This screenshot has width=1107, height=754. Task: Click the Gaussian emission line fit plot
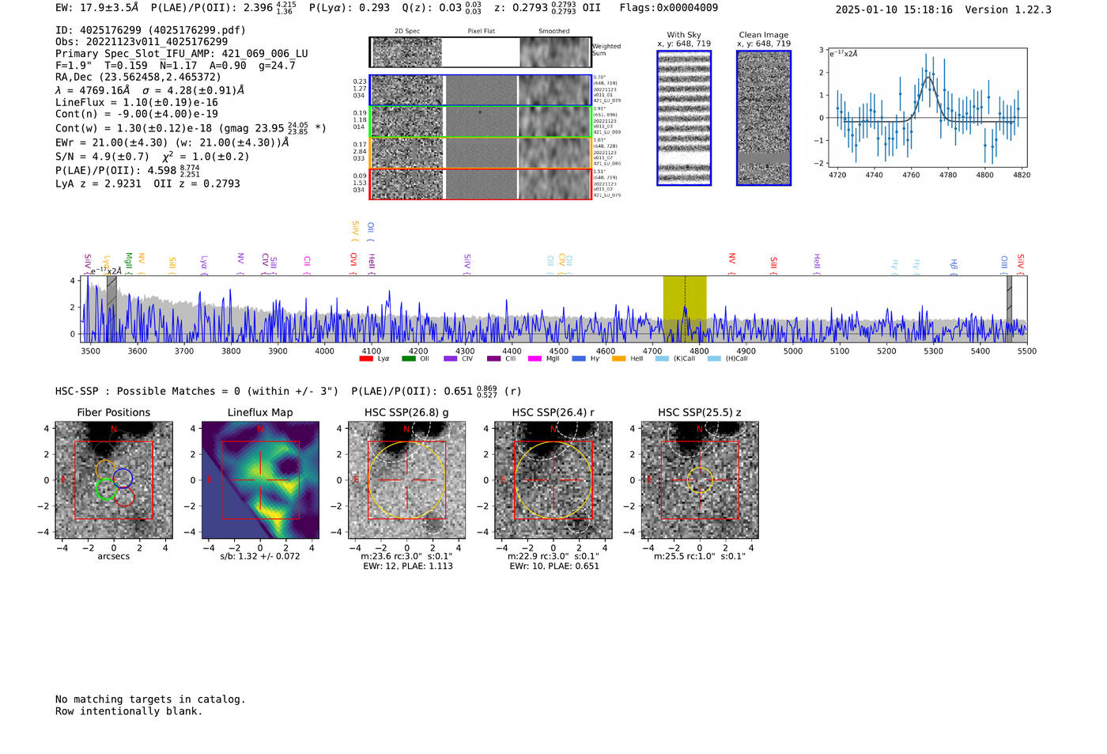click(x=927, y=108)
